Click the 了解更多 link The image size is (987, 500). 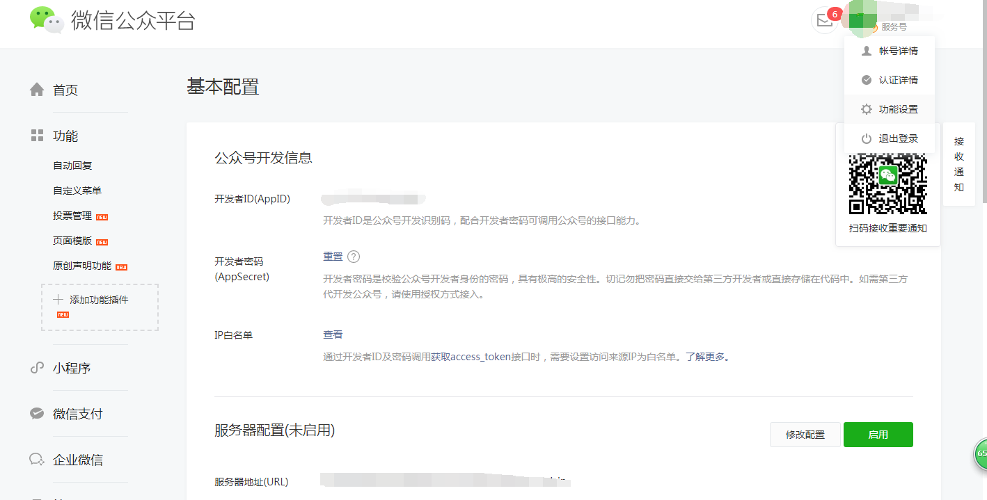pyautogui.click(x=705, y=357)
